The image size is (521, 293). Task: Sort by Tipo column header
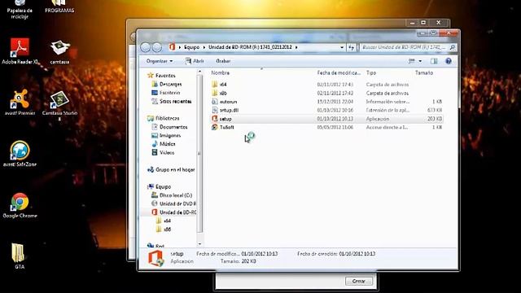pyautogui.click(x=371, y=72)
